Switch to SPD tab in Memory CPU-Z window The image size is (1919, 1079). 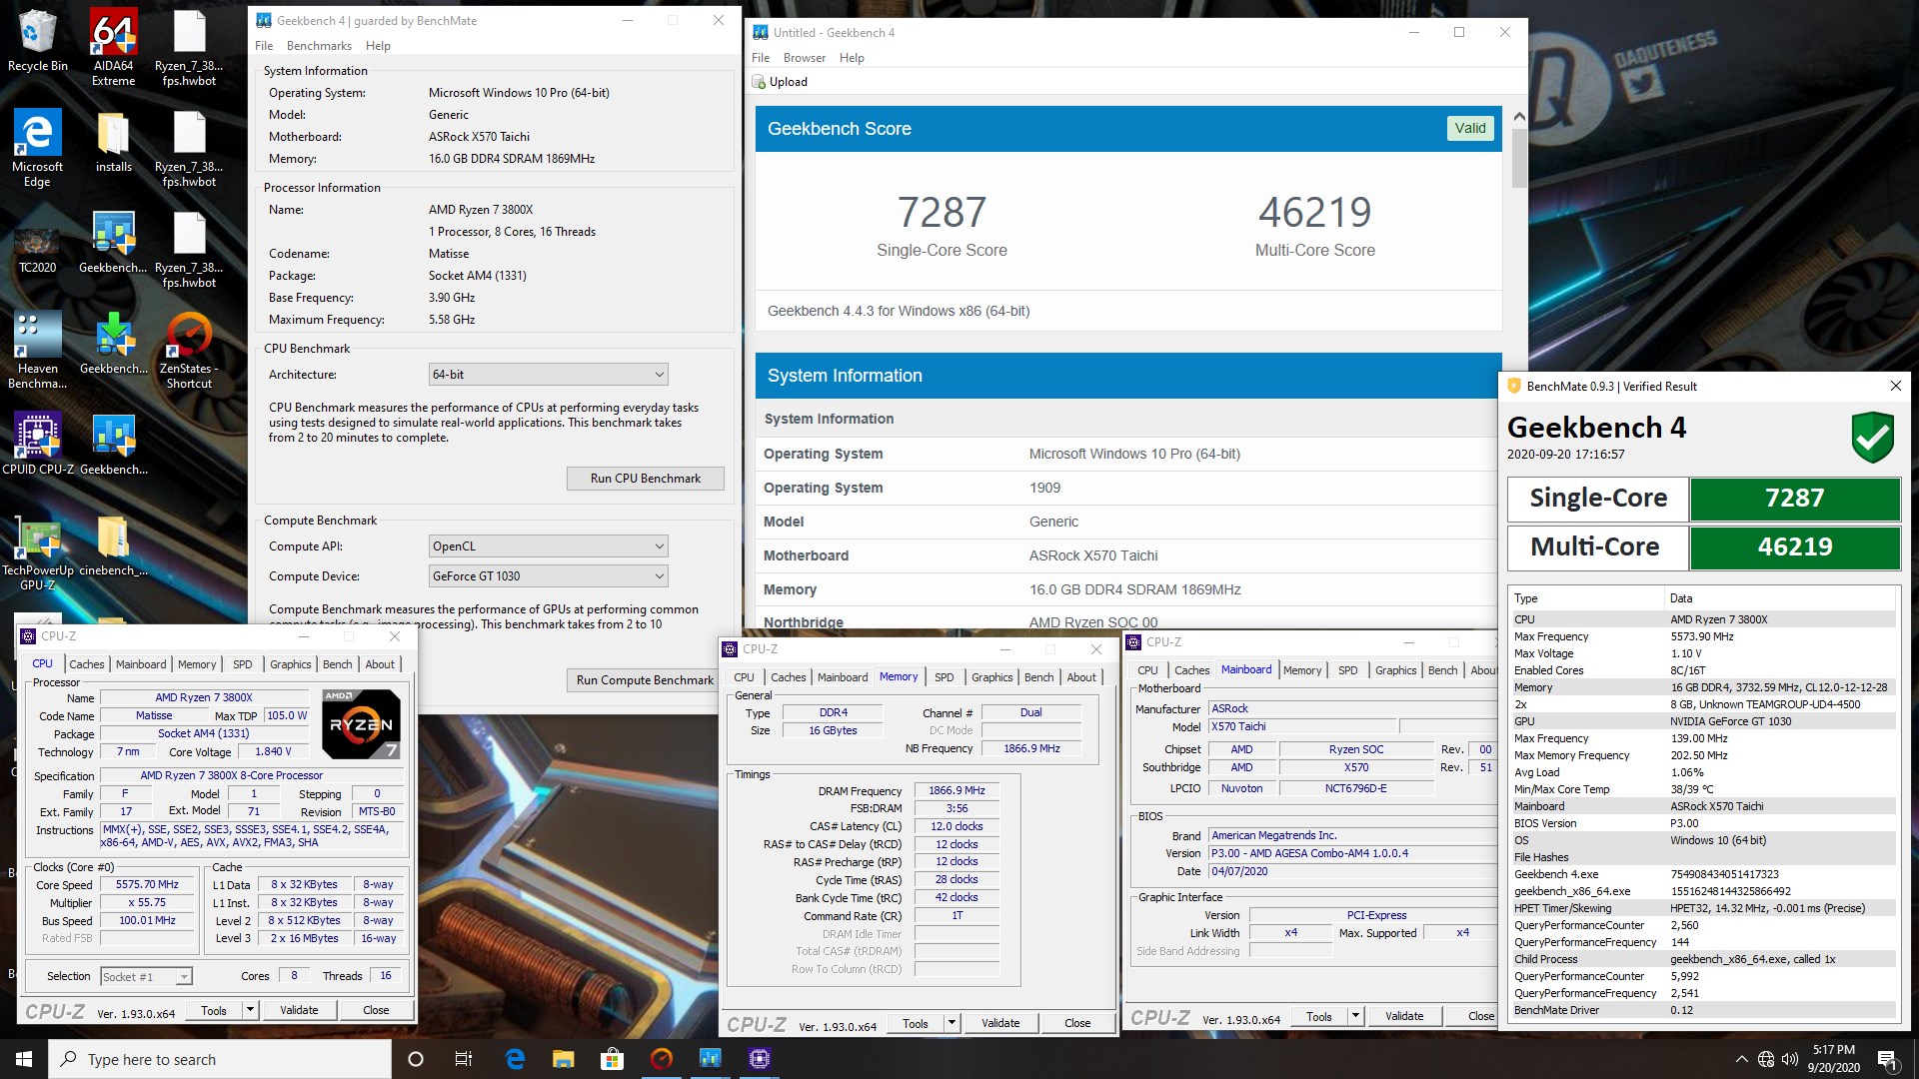point(945,677)
